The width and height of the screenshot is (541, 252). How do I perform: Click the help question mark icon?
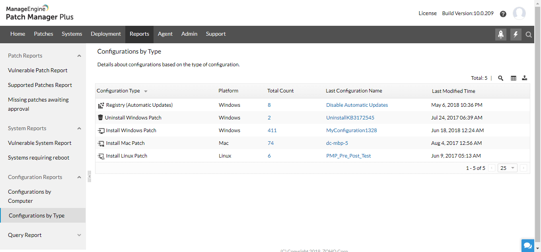pyautogui.click(x=503, y=14)
